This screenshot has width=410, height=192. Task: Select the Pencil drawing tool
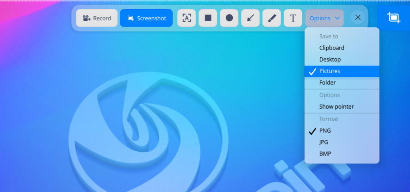(272, 18)
